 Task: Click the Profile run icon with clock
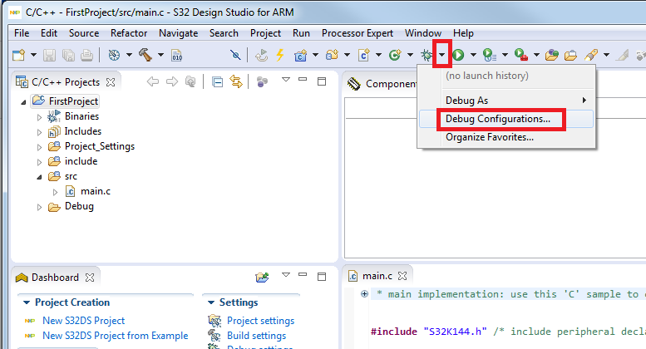point(490,55)
